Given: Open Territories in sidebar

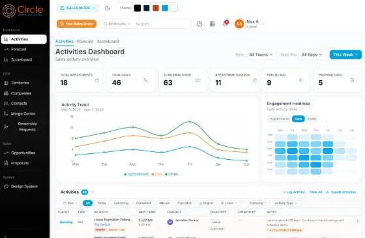Looking at the screenshot, I should coord(20,83).
